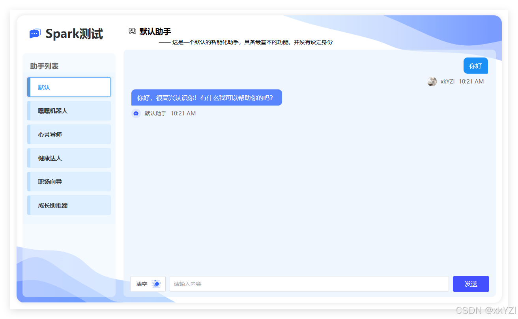Select the 默认 assistant in the list

tap(69, 87)
